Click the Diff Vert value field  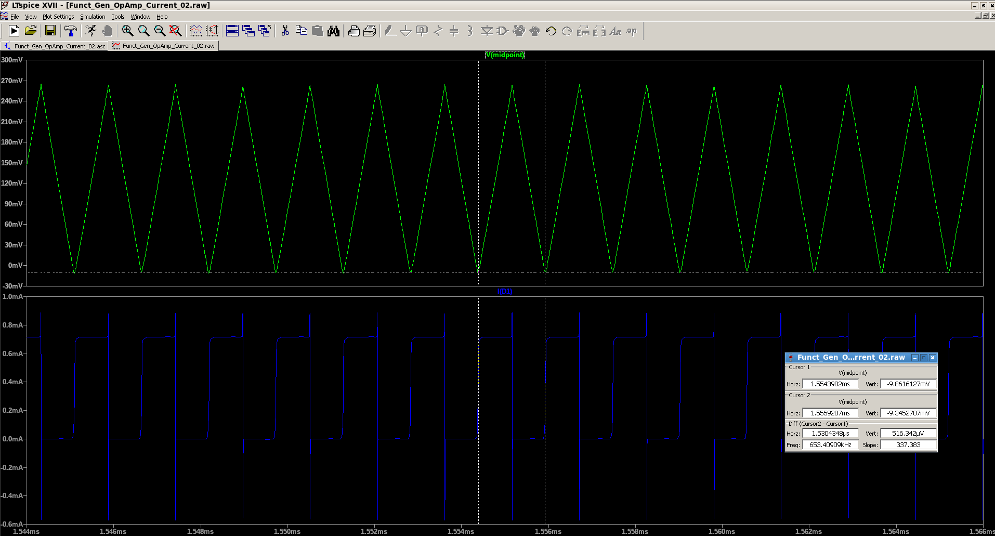(x=908, y=434)
